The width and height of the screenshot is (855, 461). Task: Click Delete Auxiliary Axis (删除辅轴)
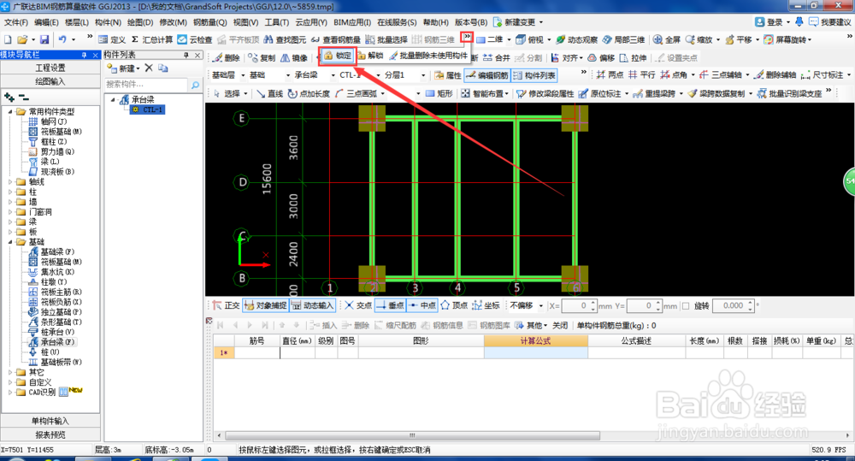tap(775, 74)
